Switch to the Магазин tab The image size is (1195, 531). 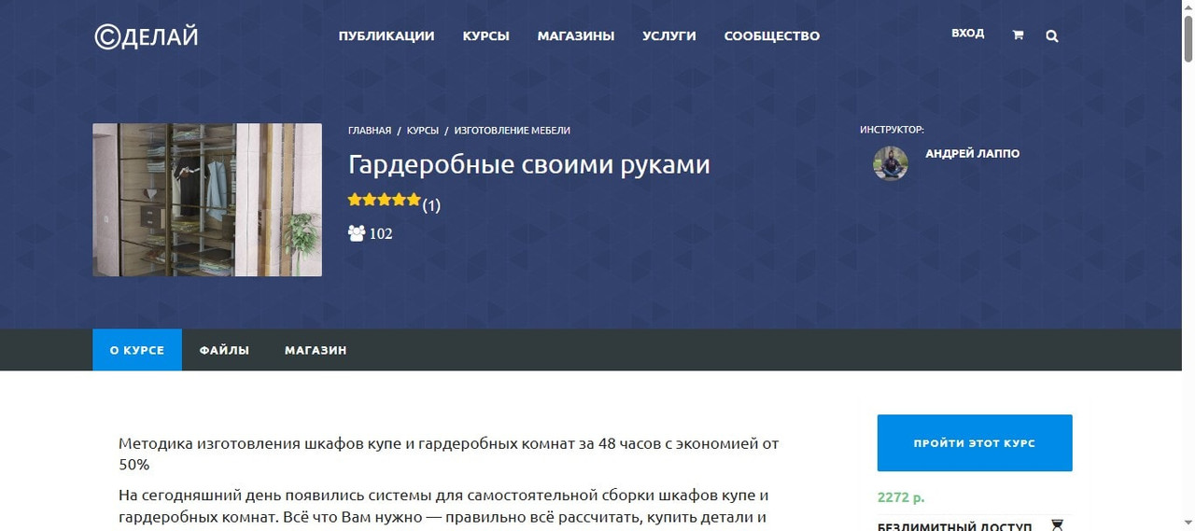(316, 350)
